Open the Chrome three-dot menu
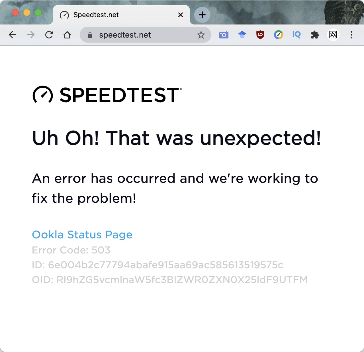The image size is (364, 352). [x=351, y=35]
